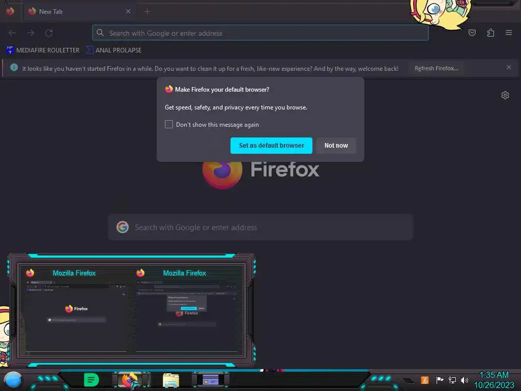The image size is (521, 391).
Task: Open the green notes app taskbar icon
Action: (91, 380)
